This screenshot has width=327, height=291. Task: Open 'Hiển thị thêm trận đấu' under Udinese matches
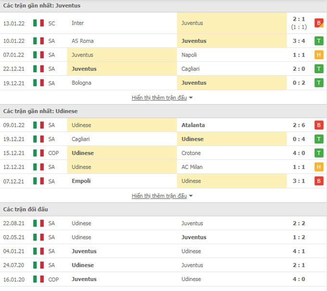(159, 196)
